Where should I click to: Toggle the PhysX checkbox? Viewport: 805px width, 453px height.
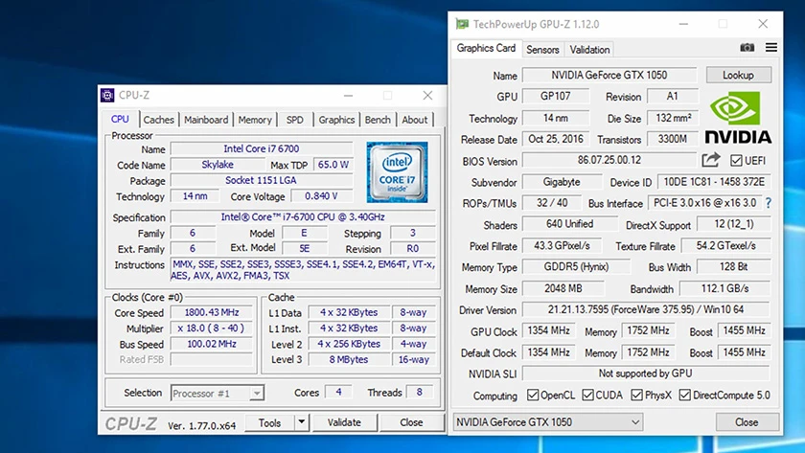pos(637,396)
